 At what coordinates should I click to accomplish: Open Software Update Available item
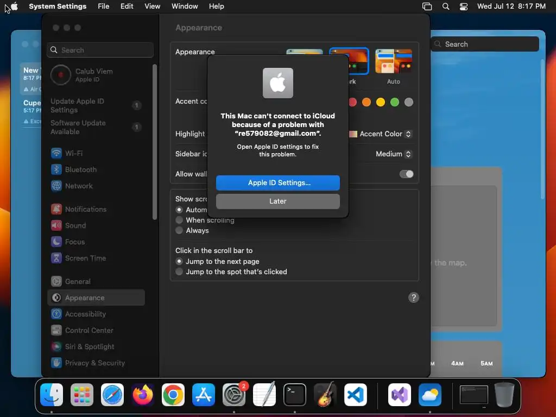96,127
